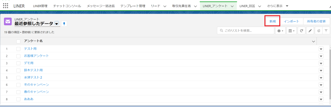This screenshot has width=331, height=107.
Task: Check the box for テスト用
Action: [x=18, y=49]
